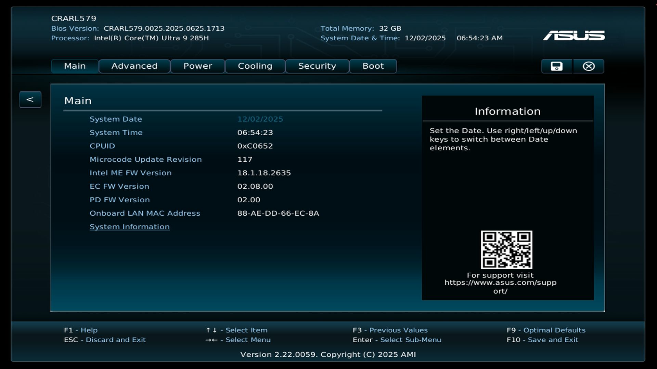Select the Main tab
Image resolution: width=657 pixels, height=369 pixels.
[x=75, y=66]
